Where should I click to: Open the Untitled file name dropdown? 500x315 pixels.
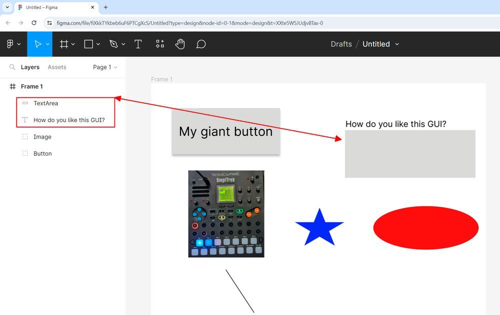397,44
